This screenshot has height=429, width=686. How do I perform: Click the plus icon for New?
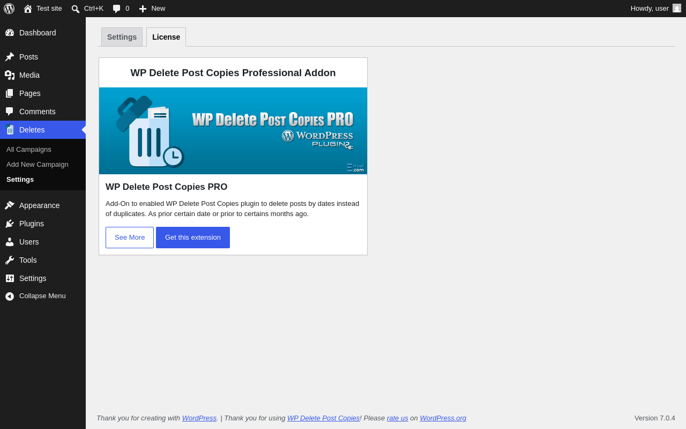(143, 9)
